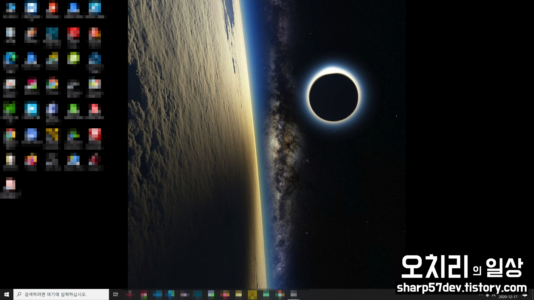Open the Task View button
This screenshot has height=300, width=534.
point(116,294)
